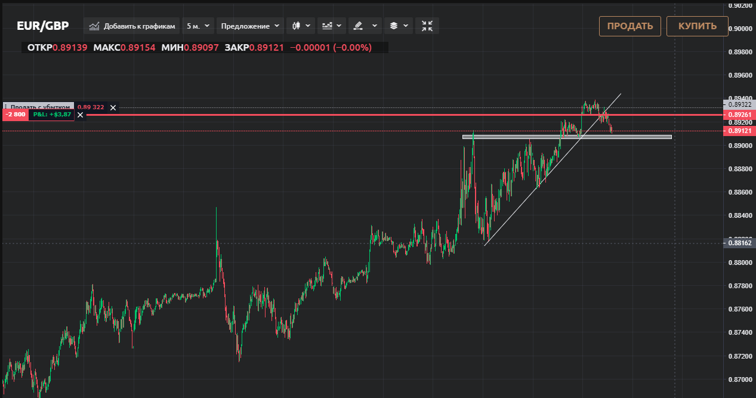Close the -2 800 position with P&L
The width and height of the screenshot is (756, 398).
(x=81, y=115)
